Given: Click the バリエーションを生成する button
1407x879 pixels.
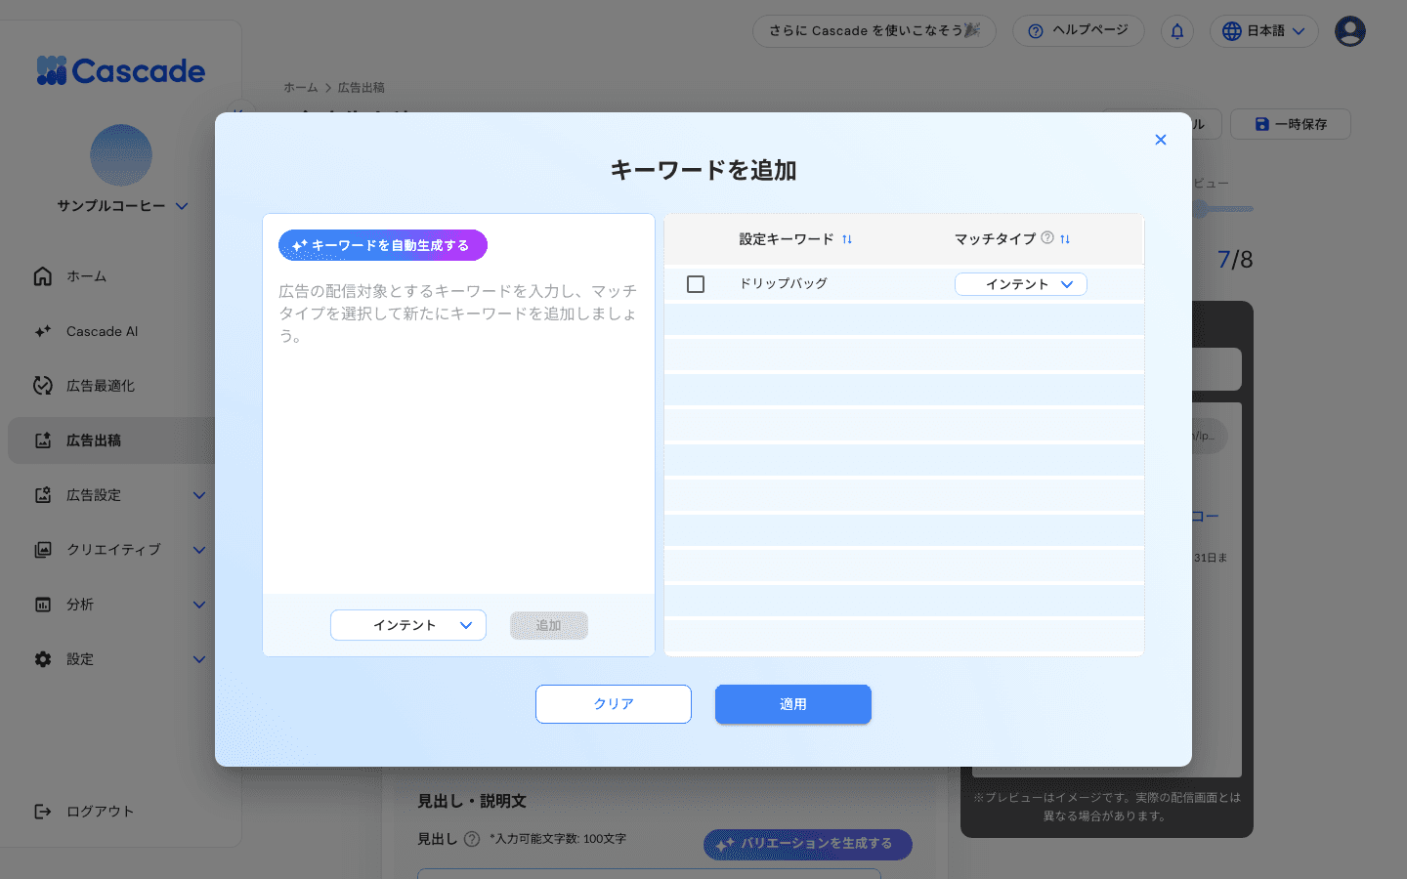Looking at the screenshot, I should pos(808,844).
